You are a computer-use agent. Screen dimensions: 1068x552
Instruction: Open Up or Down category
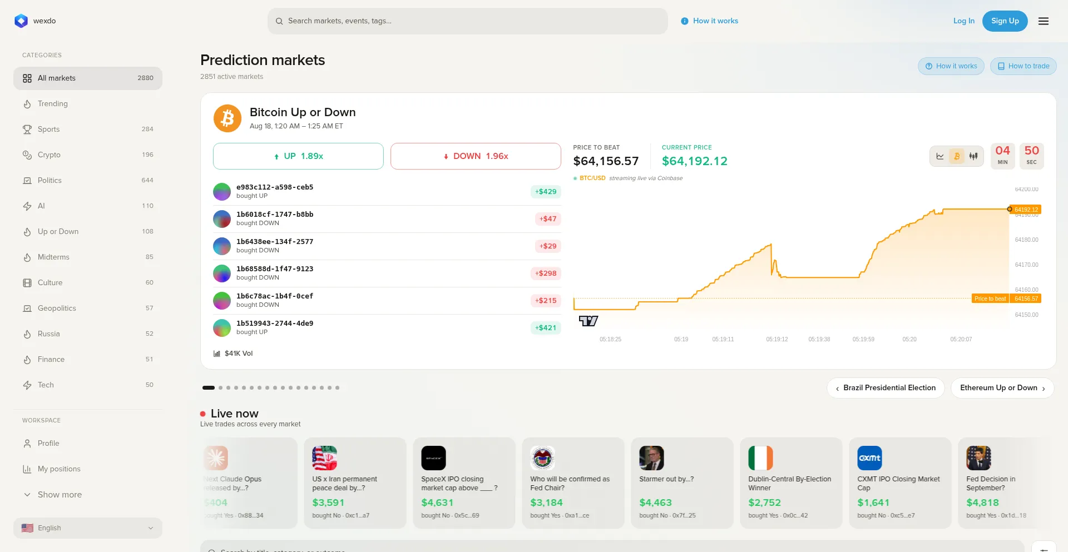pos(88,232)
